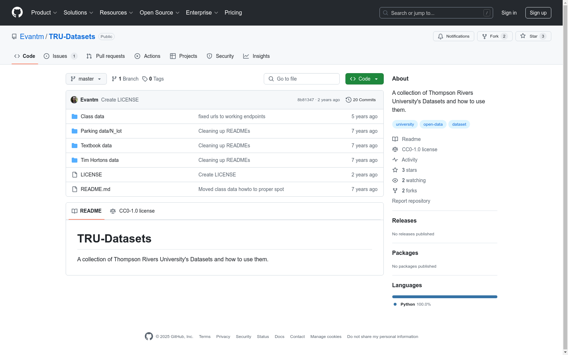Open the Parking data/N_lot folder

coord(101,131)
